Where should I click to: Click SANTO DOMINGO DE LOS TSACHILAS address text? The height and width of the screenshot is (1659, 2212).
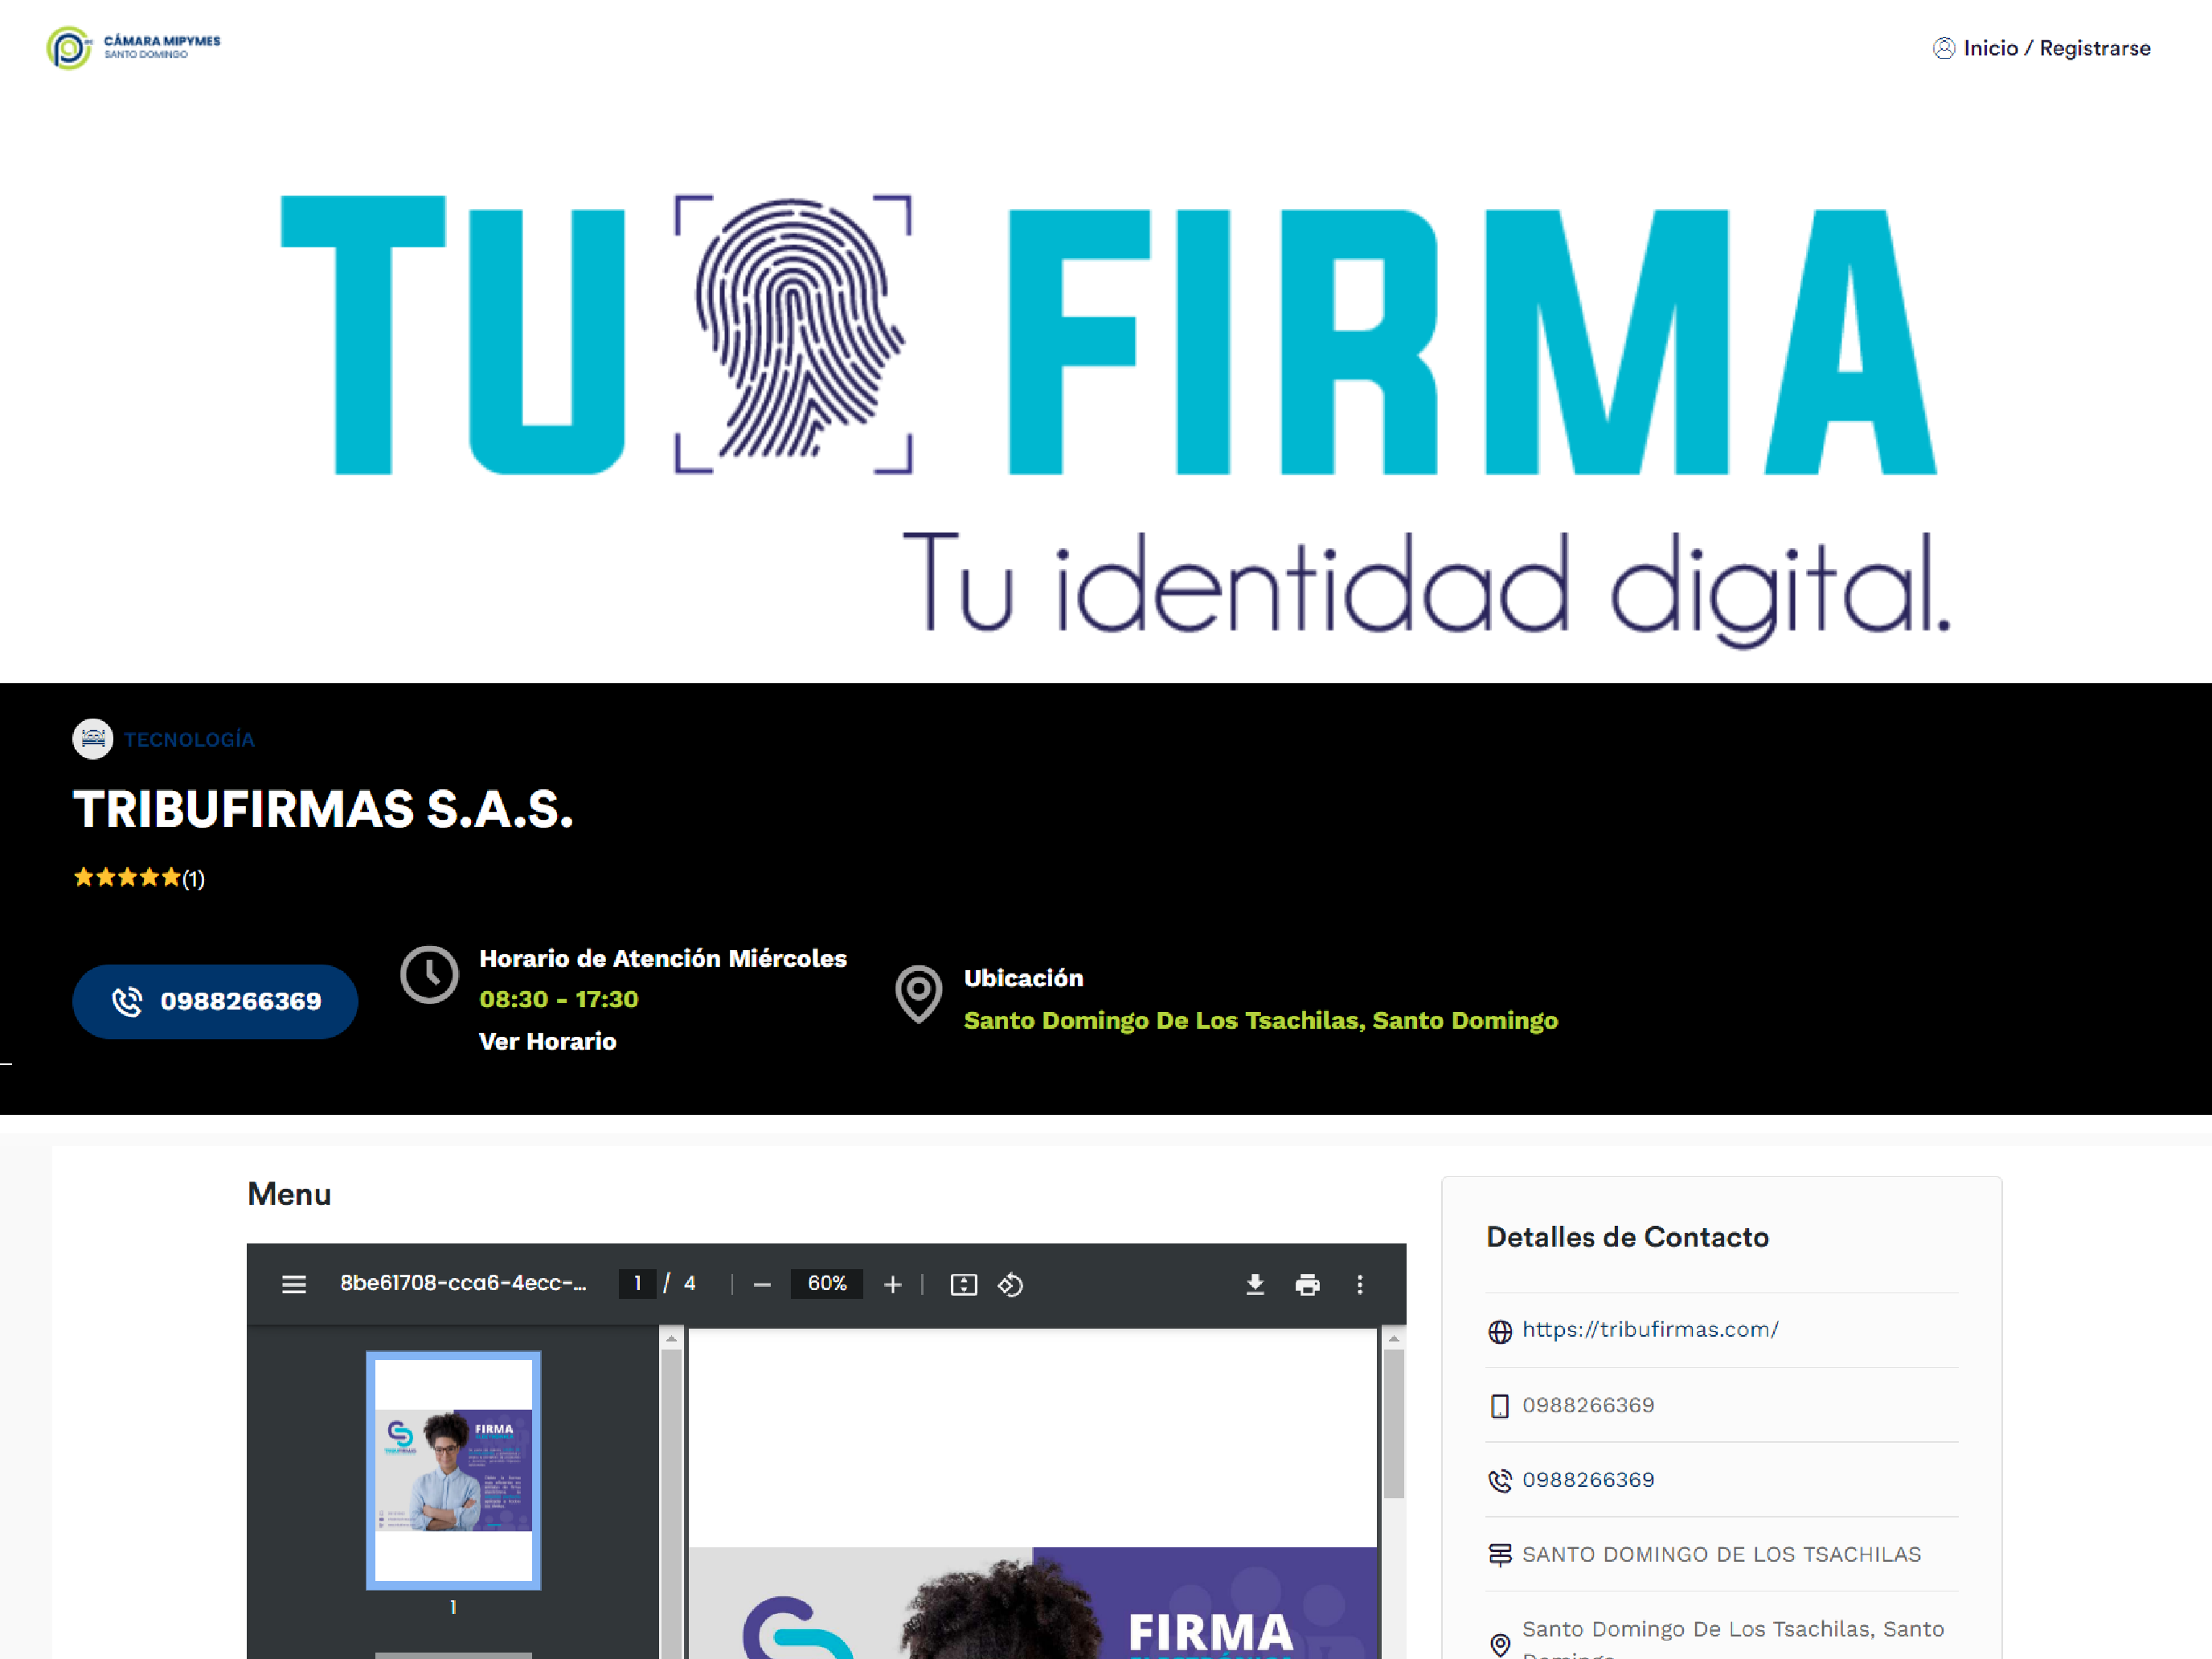(1721, 1554)
